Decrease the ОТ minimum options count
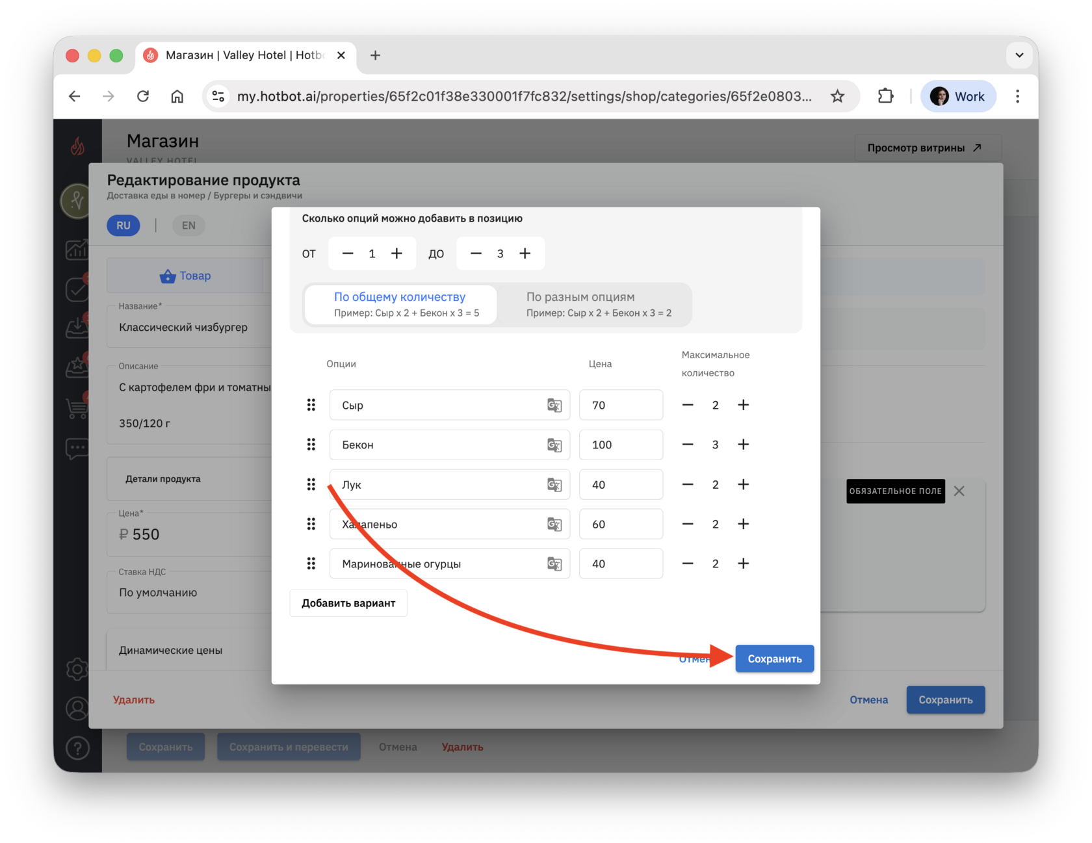The width and height of the screenshot is (1092, 843). [348, 253]
